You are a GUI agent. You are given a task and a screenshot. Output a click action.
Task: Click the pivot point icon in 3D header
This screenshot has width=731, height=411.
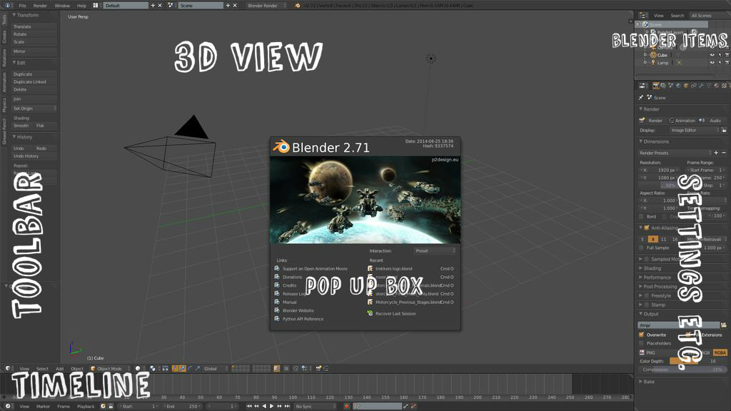tap(153, 369)
